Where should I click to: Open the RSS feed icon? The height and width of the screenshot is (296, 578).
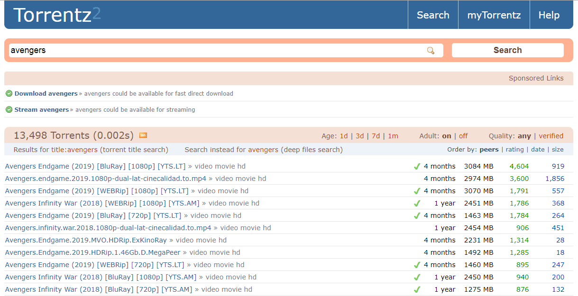[143, 135]
